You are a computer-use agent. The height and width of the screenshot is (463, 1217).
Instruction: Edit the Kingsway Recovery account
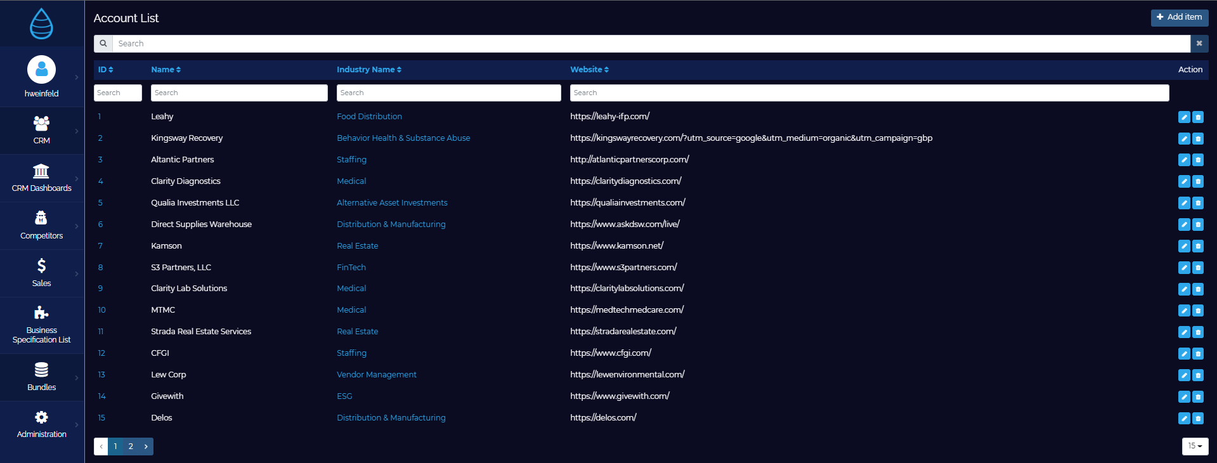click(x=1184, y=138)
